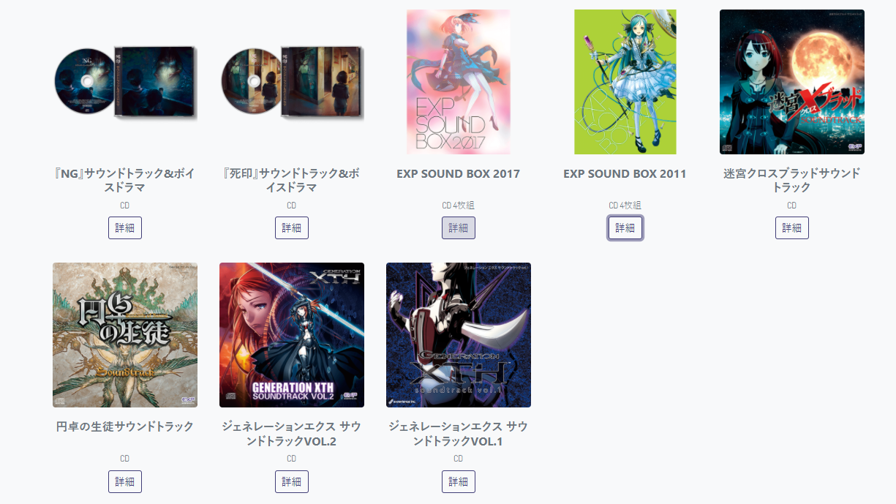
Task: Select Generation XTH Soundtrack Vol.2 cover art
Action: 292,335
